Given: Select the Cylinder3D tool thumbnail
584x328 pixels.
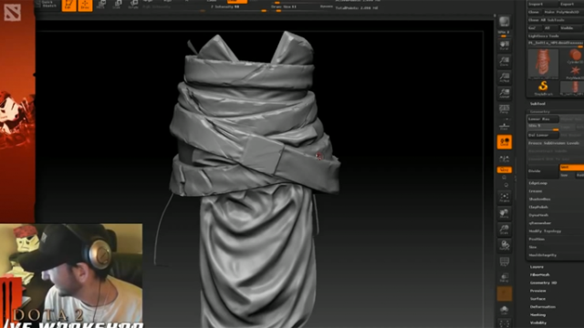Looking at the screenshot, I should (575, 56).
